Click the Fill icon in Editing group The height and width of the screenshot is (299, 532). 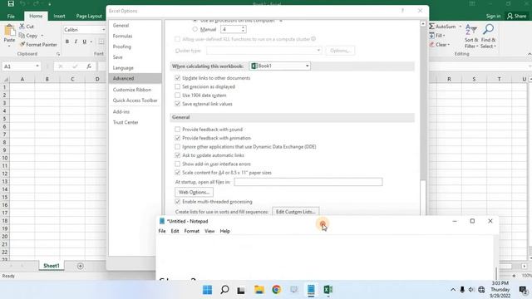pos(432,35)
